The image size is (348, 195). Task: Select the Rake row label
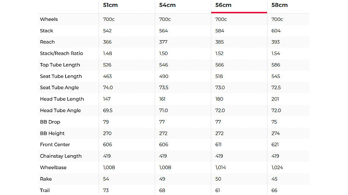coord(46,179)
